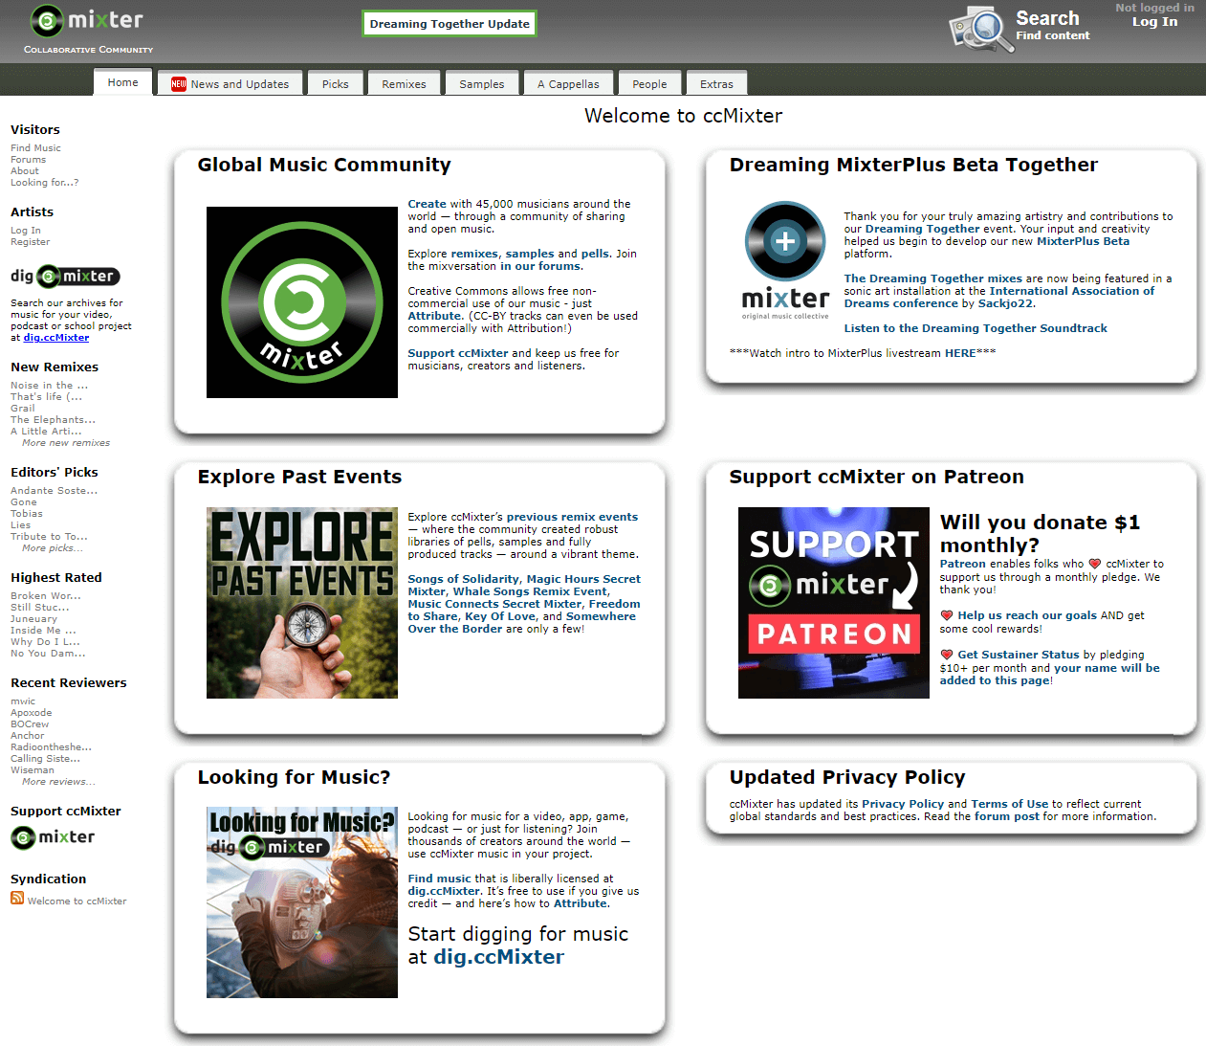The image size is (1206, 1046).
Task: Open 'Broken Wor...' highest rated track
Action: [46, 596]
